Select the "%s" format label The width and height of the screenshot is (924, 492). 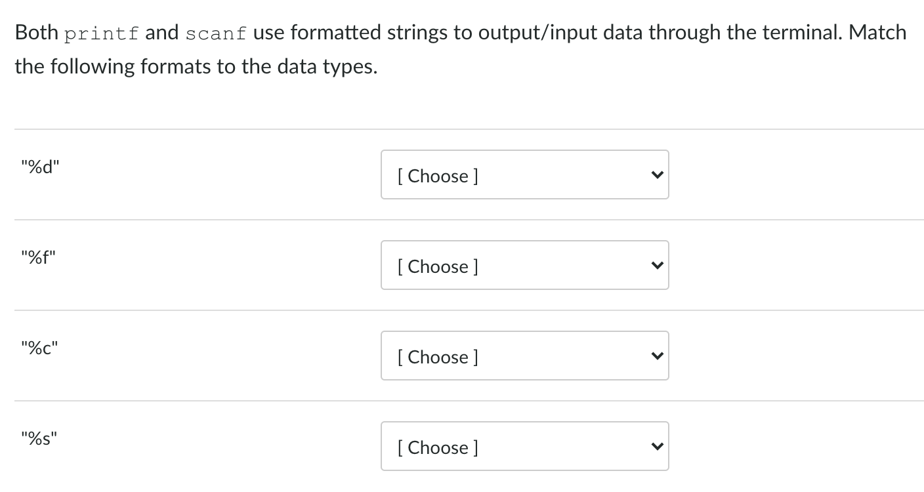point(39,438)
